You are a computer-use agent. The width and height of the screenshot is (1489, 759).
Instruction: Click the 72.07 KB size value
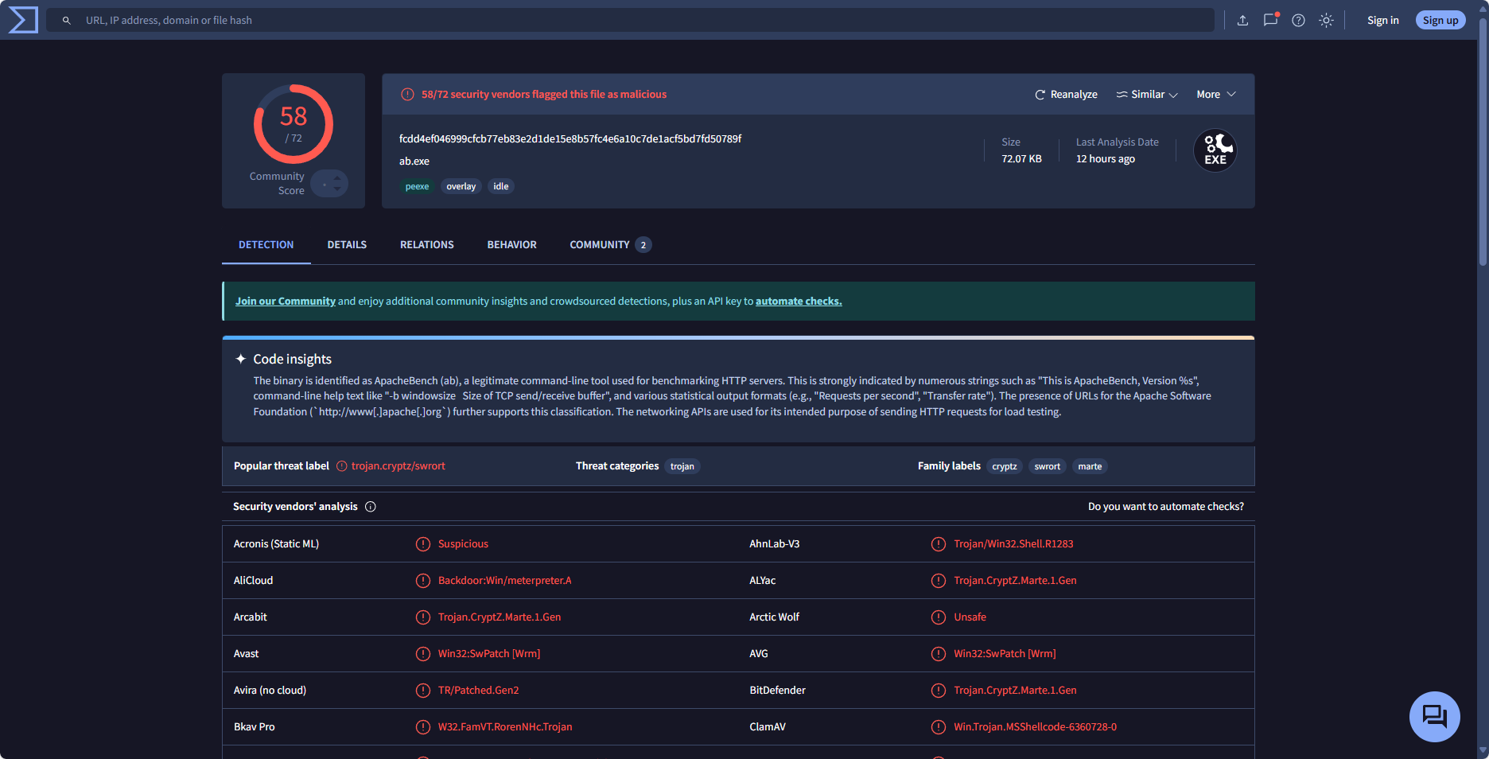pos(1021,159)
